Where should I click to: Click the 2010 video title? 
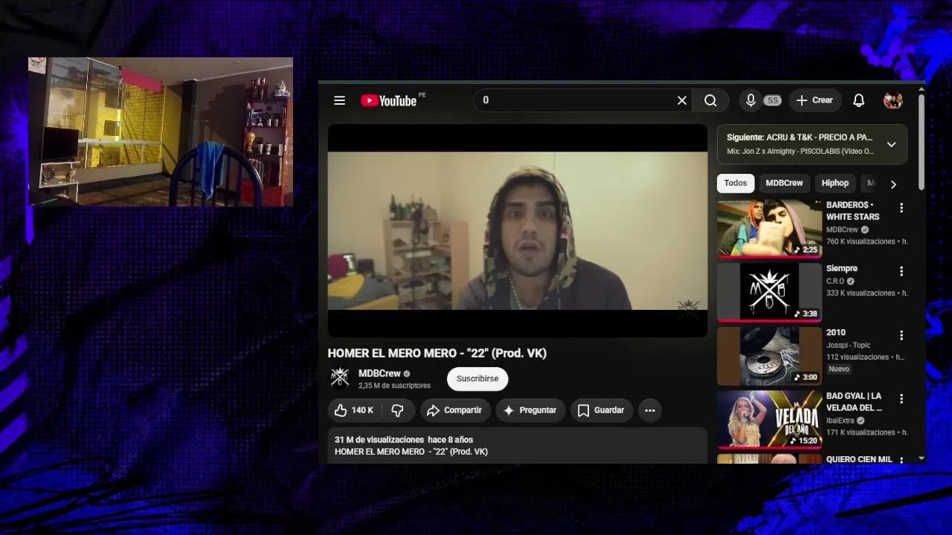point(836,332)
